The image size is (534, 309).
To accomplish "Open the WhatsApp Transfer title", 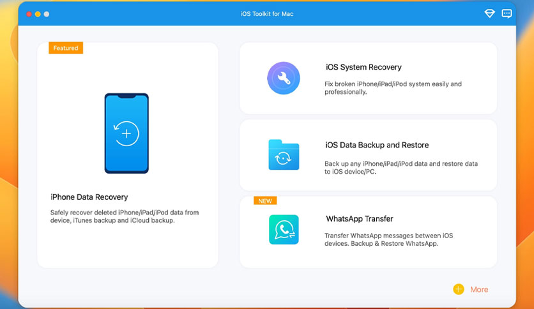I will pos(359,219).
